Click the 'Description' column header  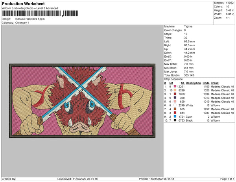(x=194, y=83)
